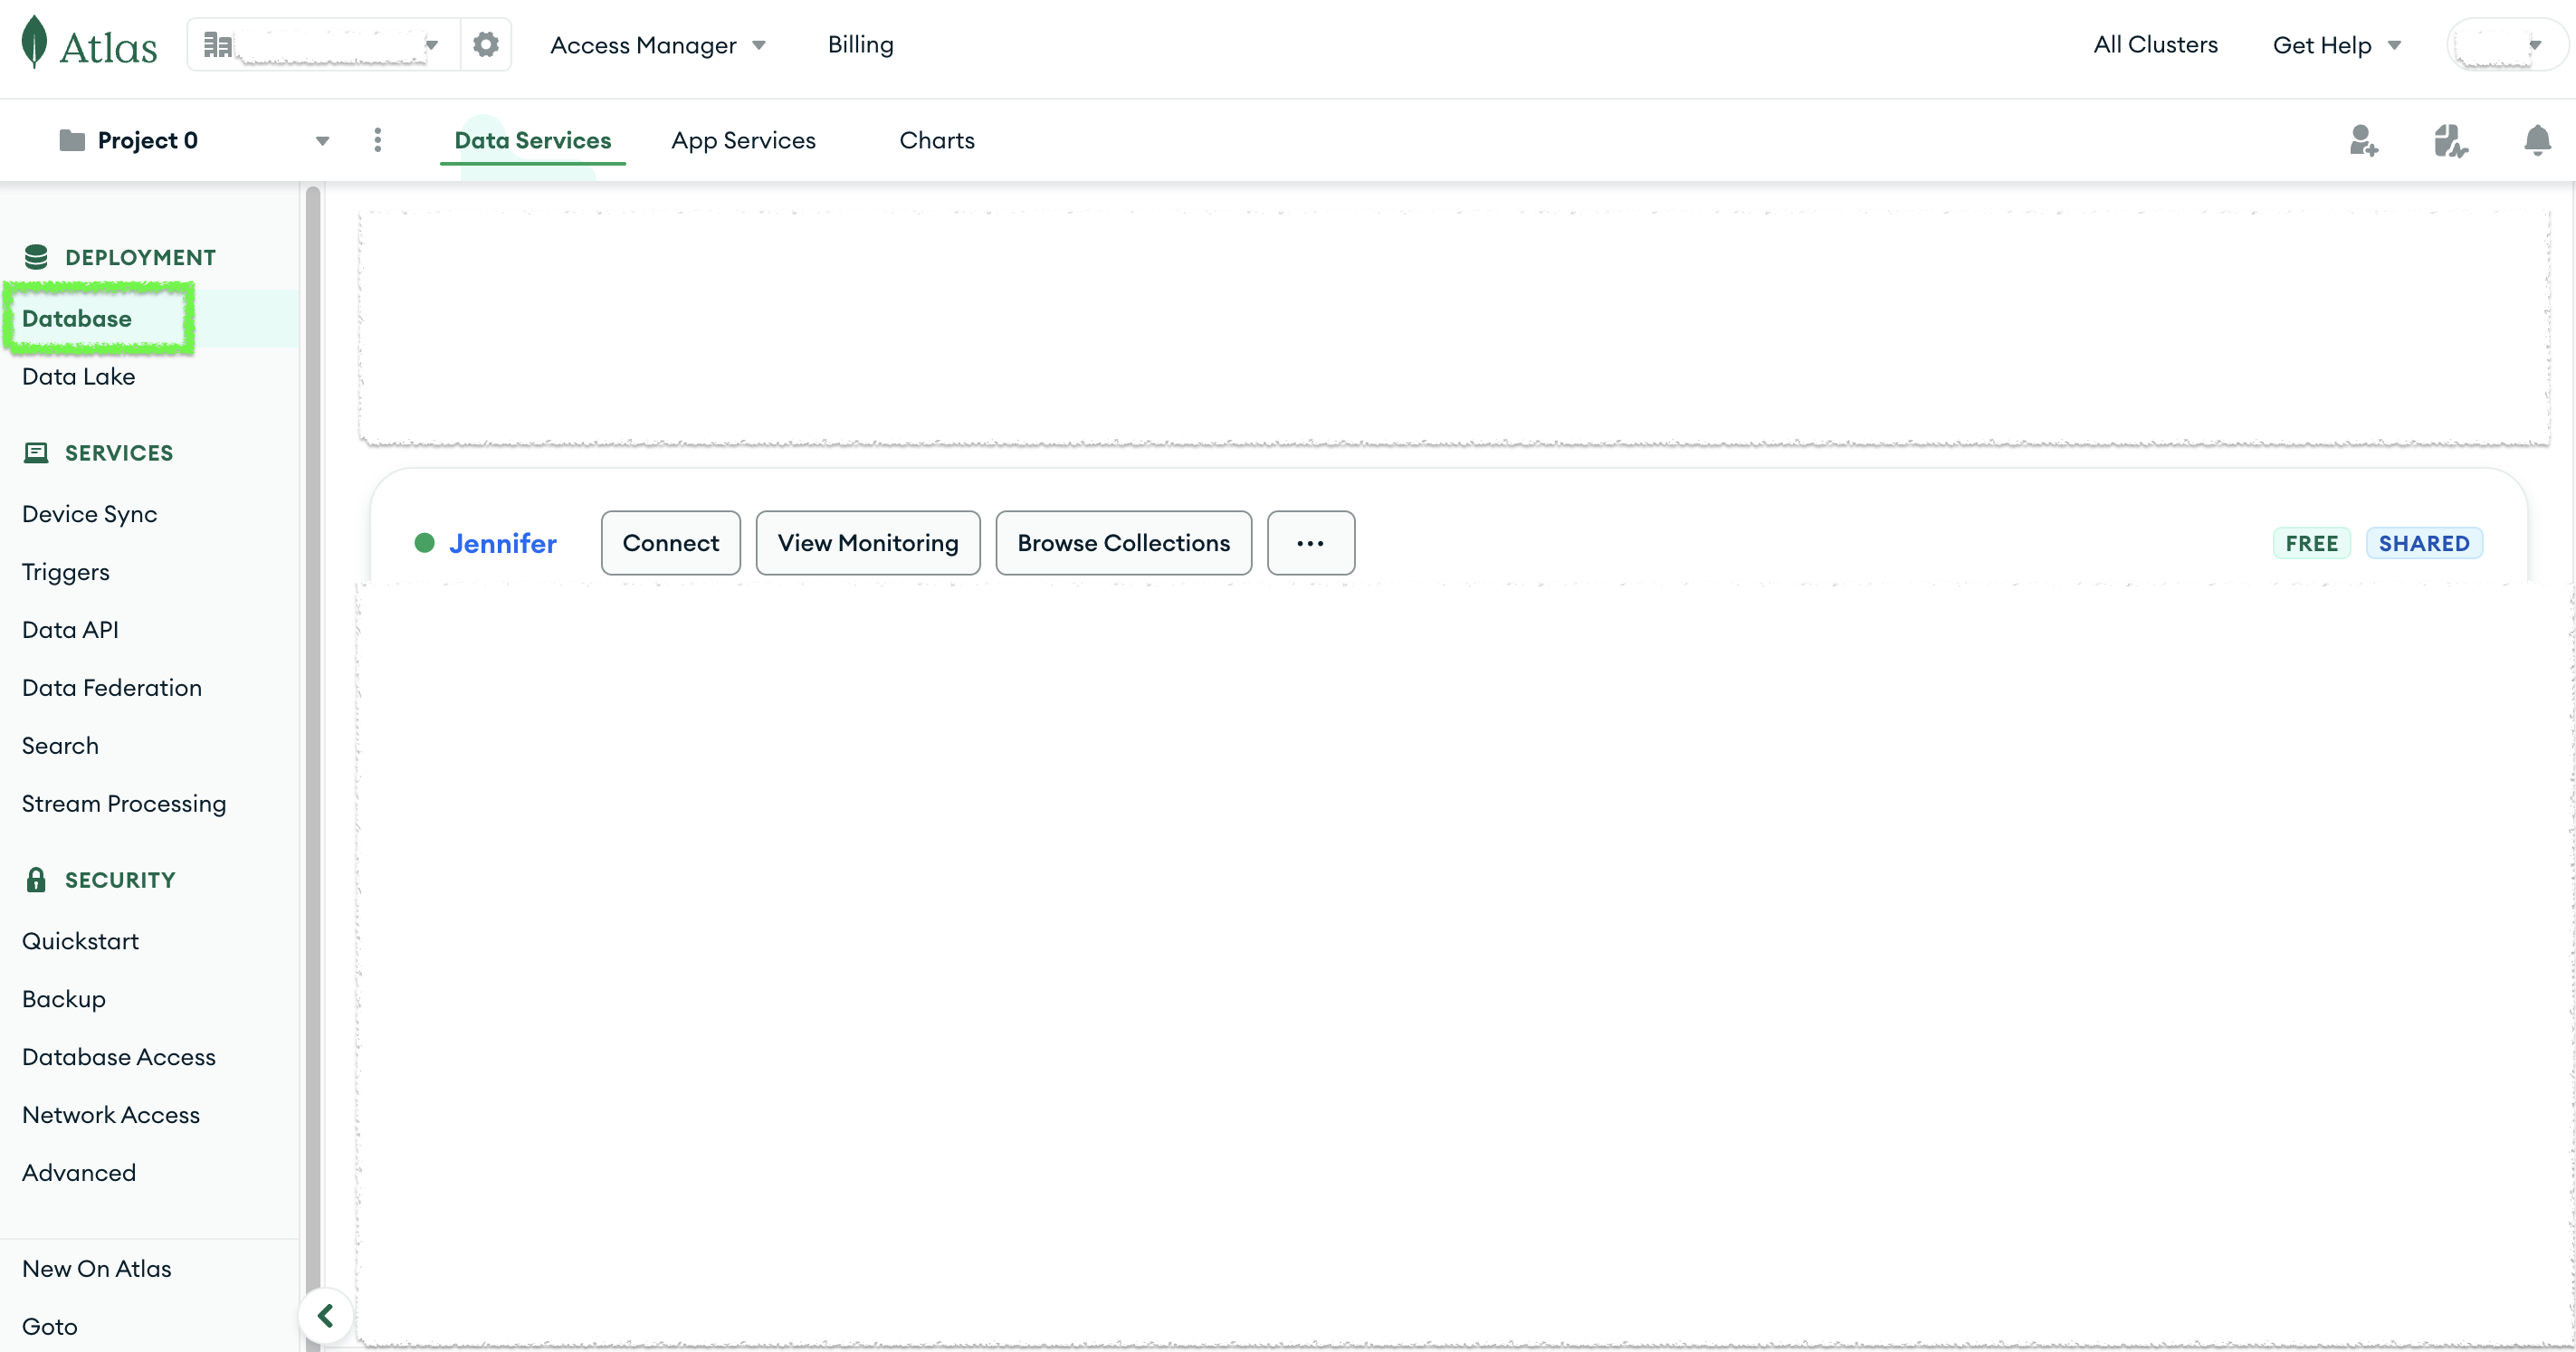Click Browse Collections button
Image resolution: width=2576 pixels, height=1352 pixels.
point(1123,543)
